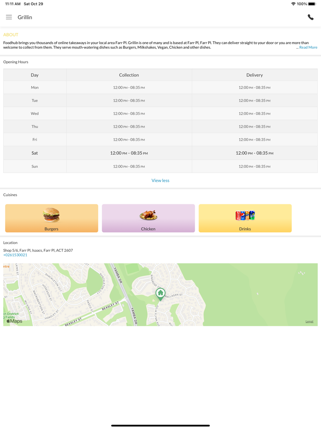Select the Drinks cuisine card
Viewport: 321px width, 429px height.
(245, 218)
